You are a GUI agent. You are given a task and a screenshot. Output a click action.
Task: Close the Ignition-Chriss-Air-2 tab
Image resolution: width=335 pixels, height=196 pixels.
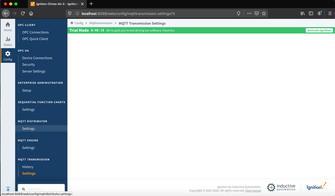82,4
